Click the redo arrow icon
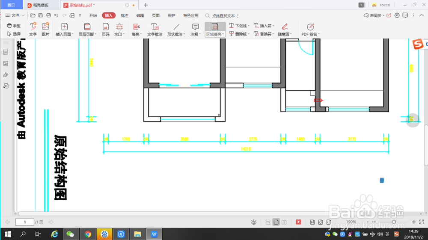This screenshot has height=240, width=428. click(65, 15)
